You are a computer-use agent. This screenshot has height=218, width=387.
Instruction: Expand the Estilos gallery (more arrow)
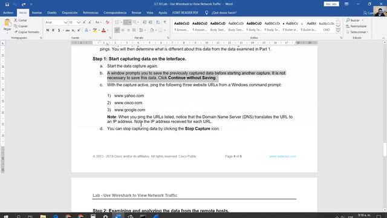[338, 31]
